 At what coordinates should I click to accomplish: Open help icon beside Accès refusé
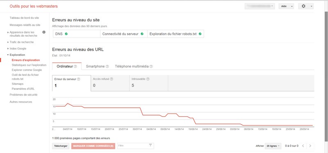(112, 79)
